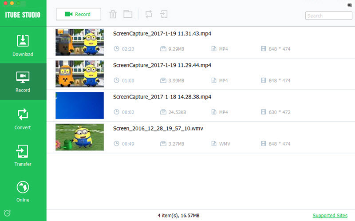
Task: Select thumbnail of Screen_2016_12_28_19_57_10.wmv
Action: coord(80,137)
